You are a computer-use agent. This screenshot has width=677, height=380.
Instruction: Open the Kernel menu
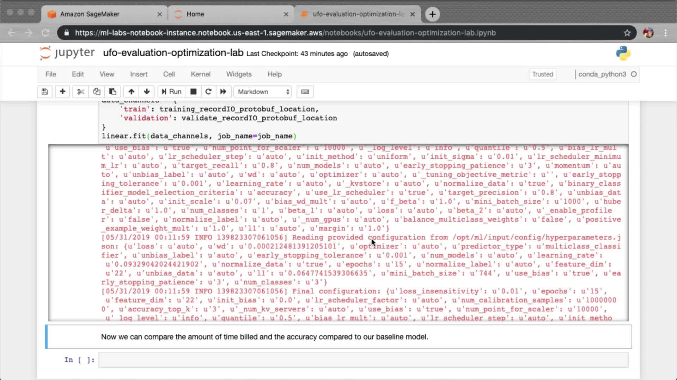(x=200, y=74)
